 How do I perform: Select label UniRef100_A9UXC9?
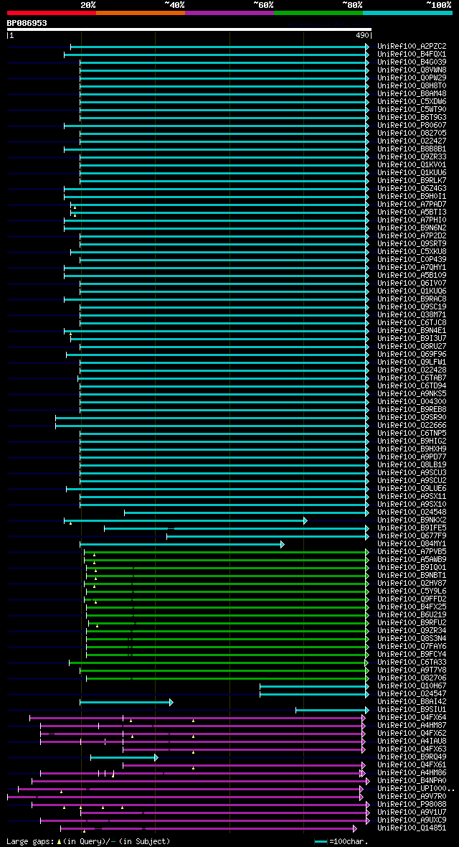(x=412, y=820)
